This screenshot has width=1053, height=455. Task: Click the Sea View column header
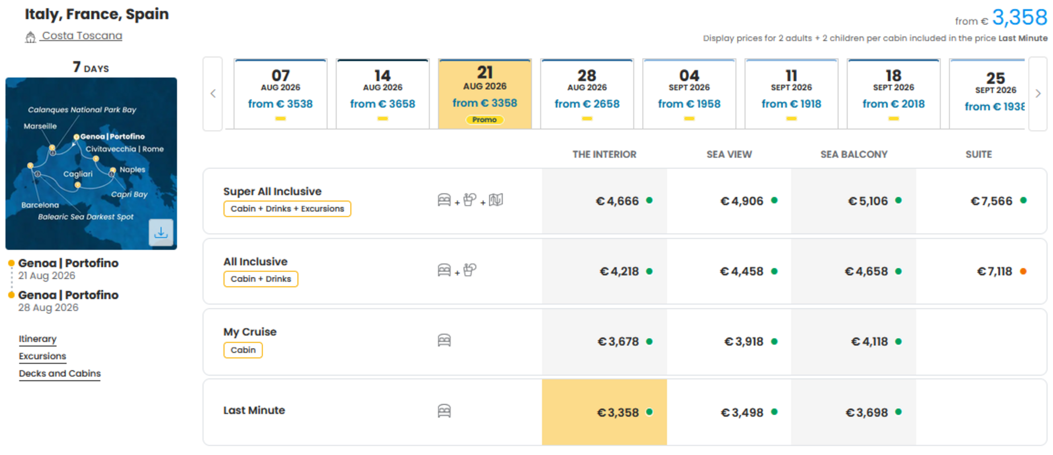[x=729, y=154]
